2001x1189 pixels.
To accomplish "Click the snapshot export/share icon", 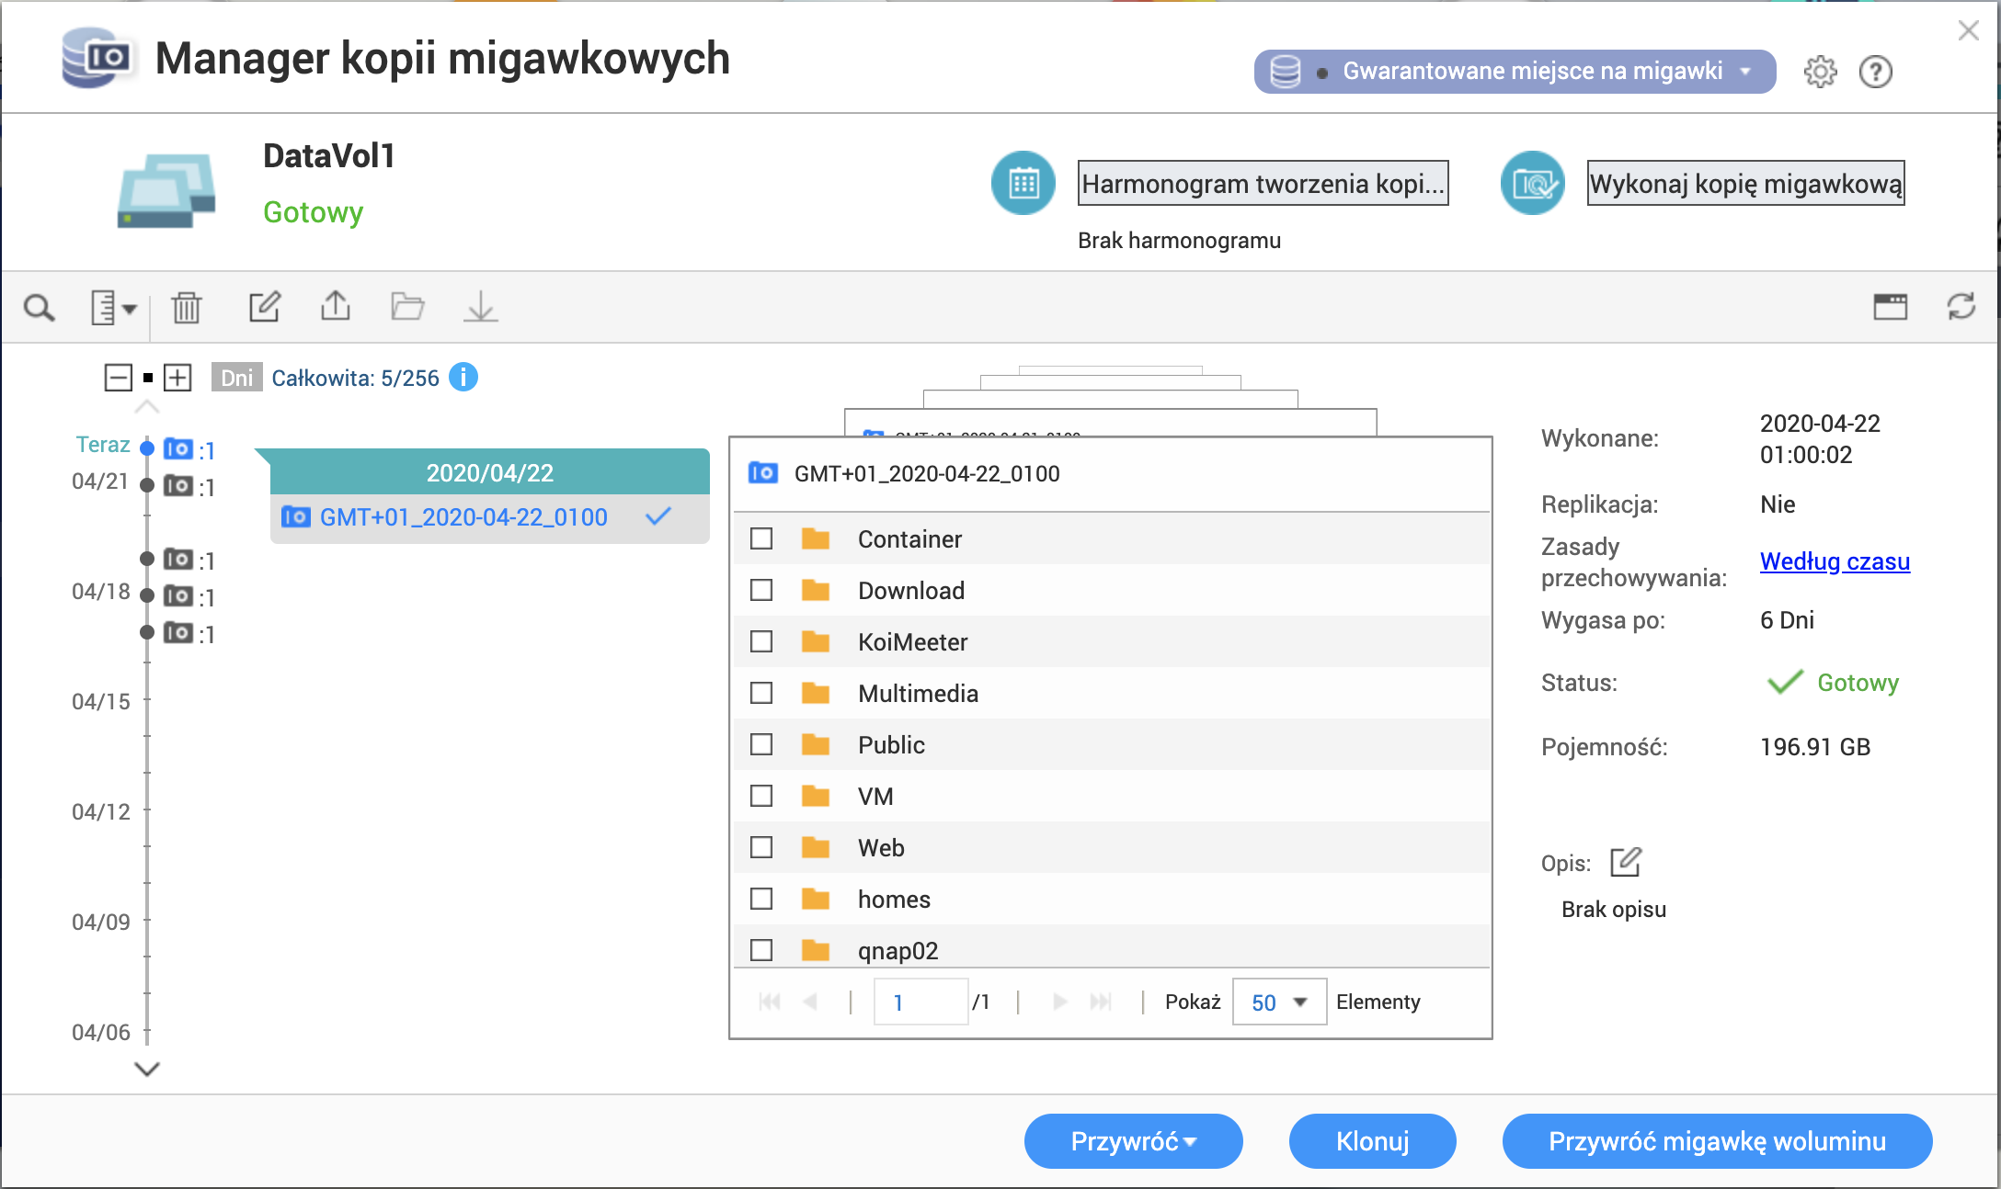I will [x=336, y=307].
